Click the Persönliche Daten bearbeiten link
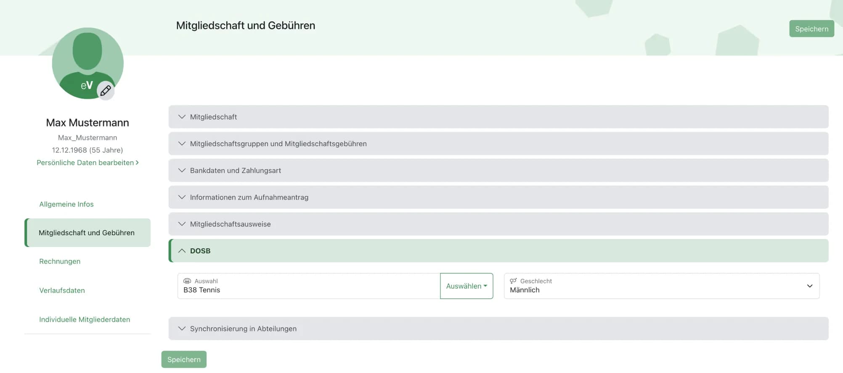This screenshot has height=373, width=843. [87, 163]
